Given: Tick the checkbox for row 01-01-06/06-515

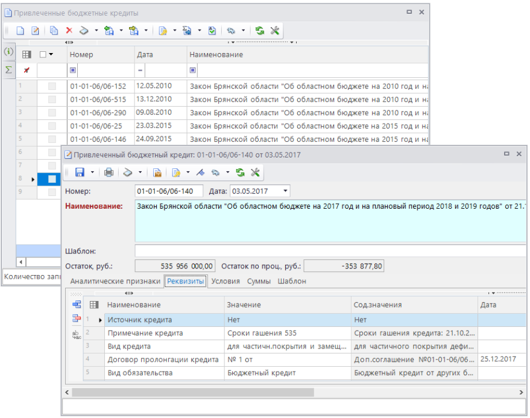Looking at the screenshot, I should [x=52, y=100].
